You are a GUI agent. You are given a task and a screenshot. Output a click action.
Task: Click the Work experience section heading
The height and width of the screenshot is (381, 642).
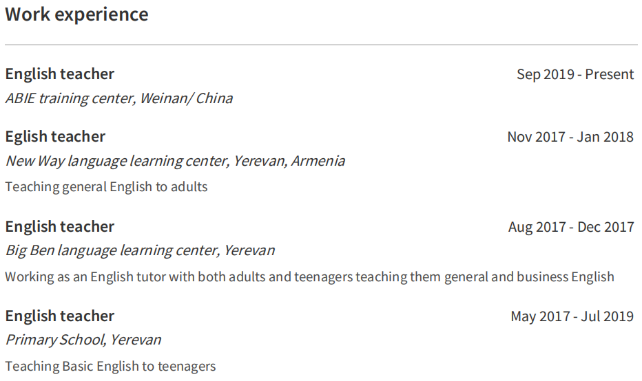pyautogui.click(x=76, y=14)
